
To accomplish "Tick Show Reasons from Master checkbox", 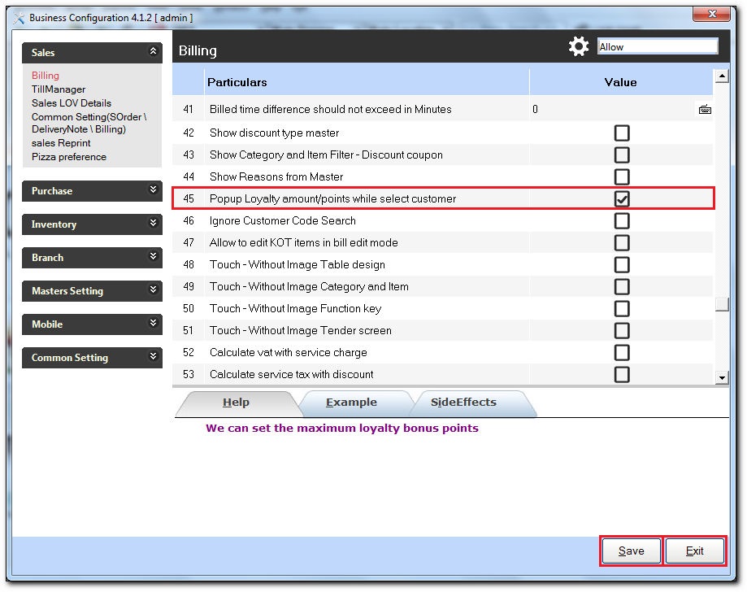I will point(621,176).
